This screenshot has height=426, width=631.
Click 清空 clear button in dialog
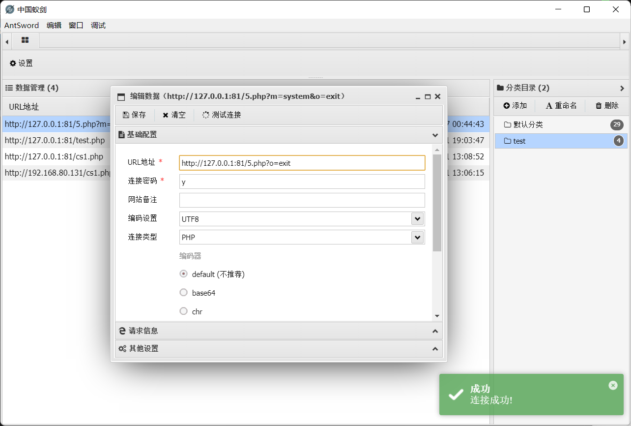(x=174, y=115)
